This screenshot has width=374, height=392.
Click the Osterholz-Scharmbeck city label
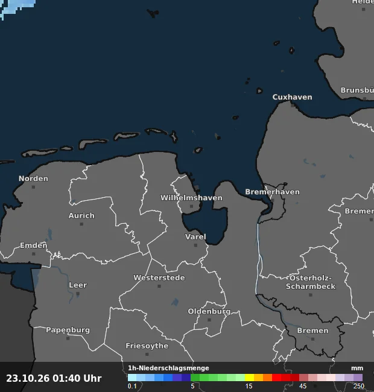[311, 282]
